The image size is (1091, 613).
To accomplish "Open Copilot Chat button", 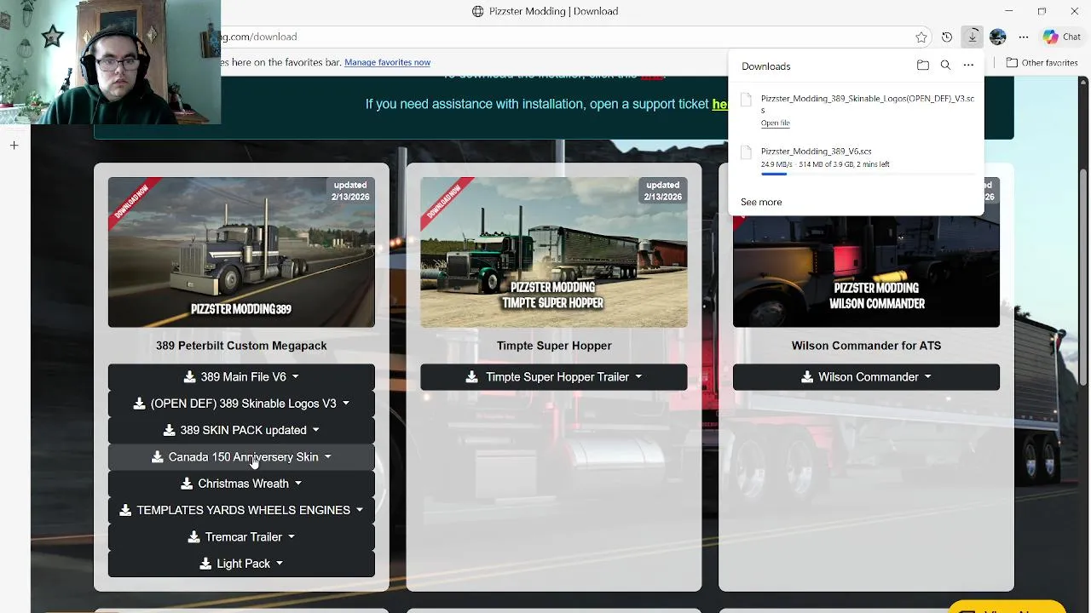I will coord(1062,37).
